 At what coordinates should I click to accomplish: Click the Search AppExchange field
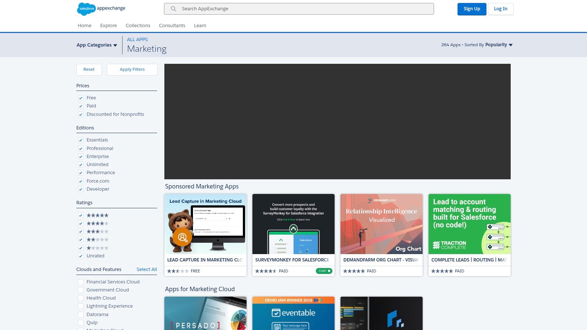click(299, 9)
